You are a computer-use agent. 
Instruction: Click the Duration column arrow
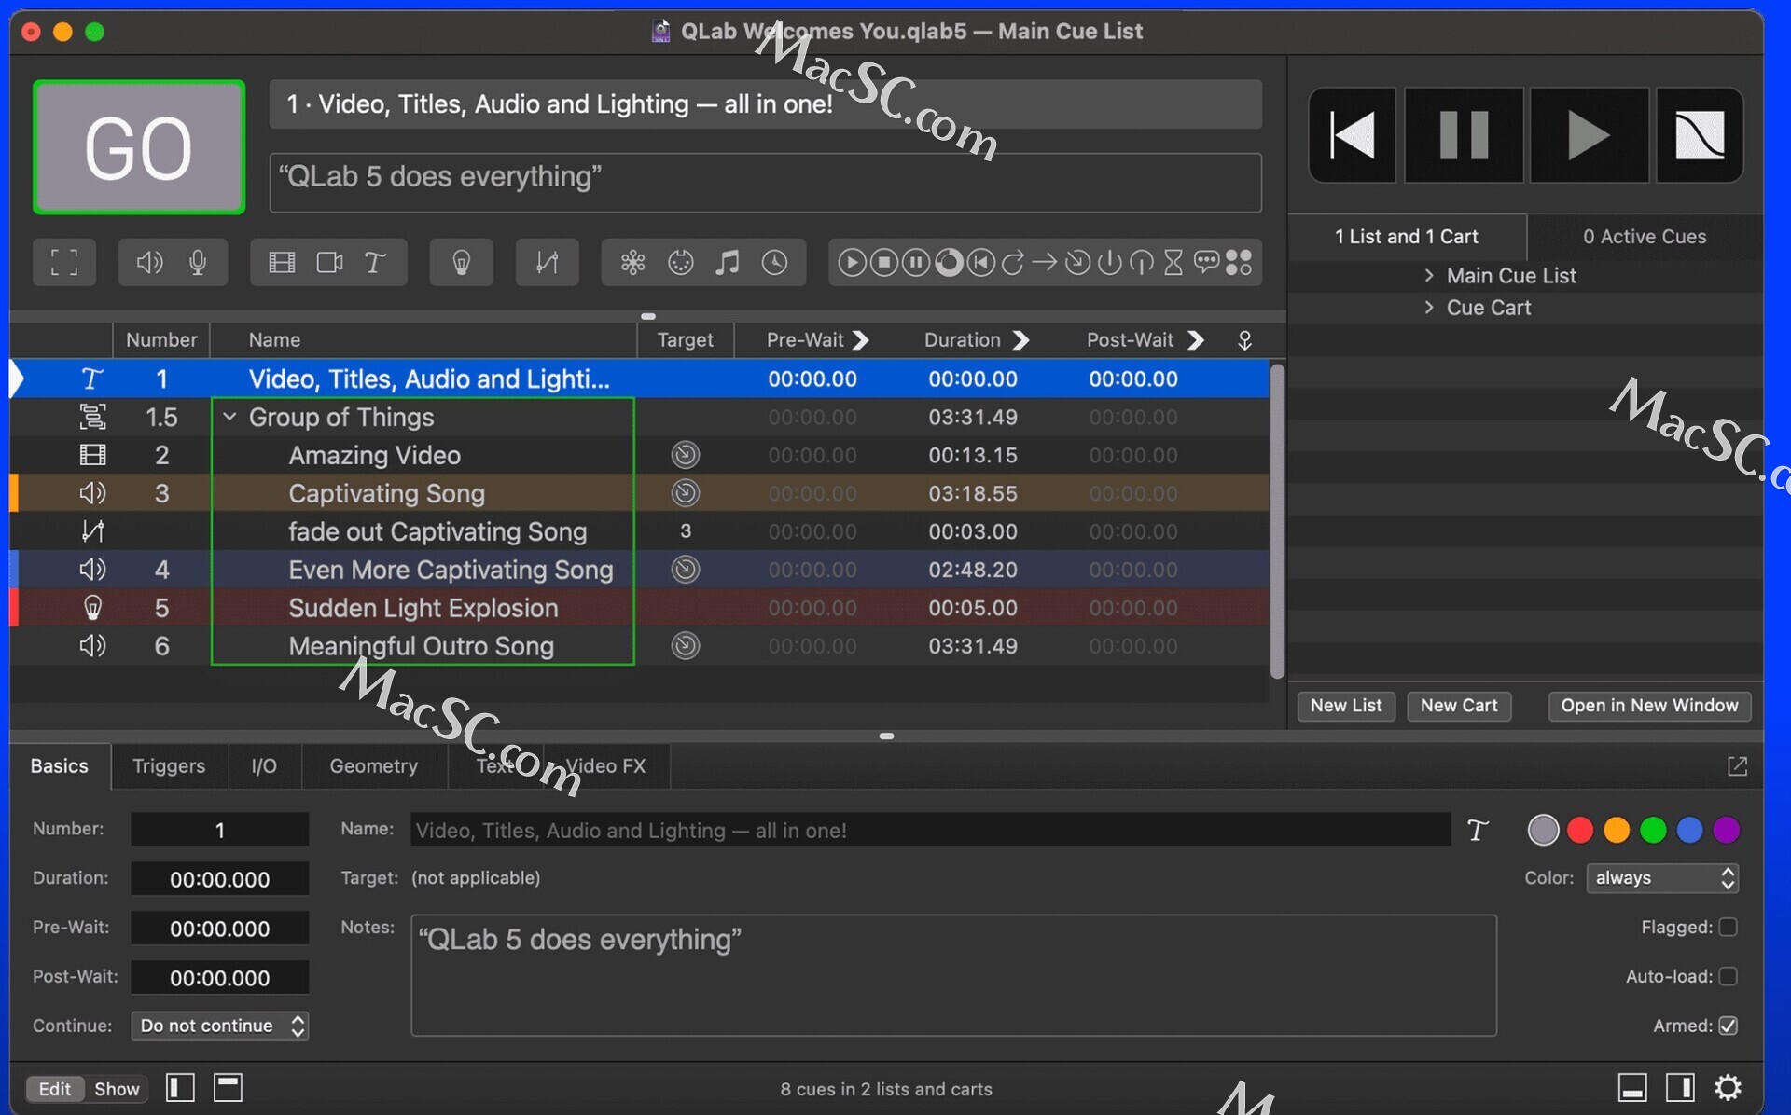(x=1020, y=340)
